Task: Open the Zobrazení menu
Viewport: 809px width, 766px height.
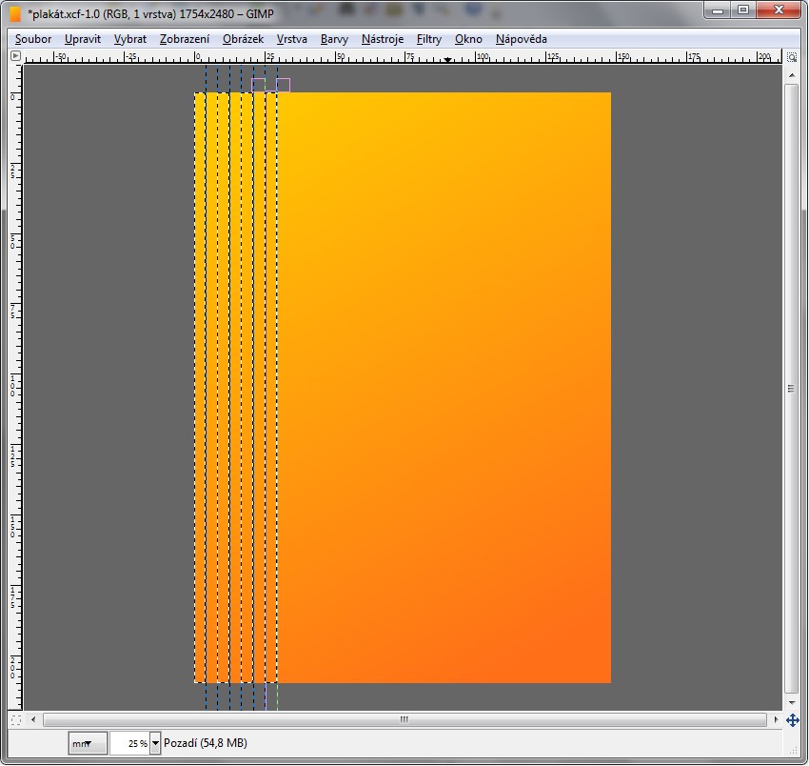Action: pyautogui.click(x=185, y=39)
